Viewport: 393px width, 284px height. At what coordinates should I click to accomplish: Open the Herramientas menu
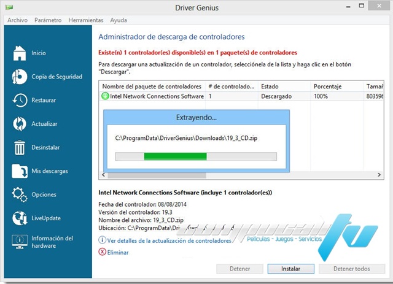point(86,20)
